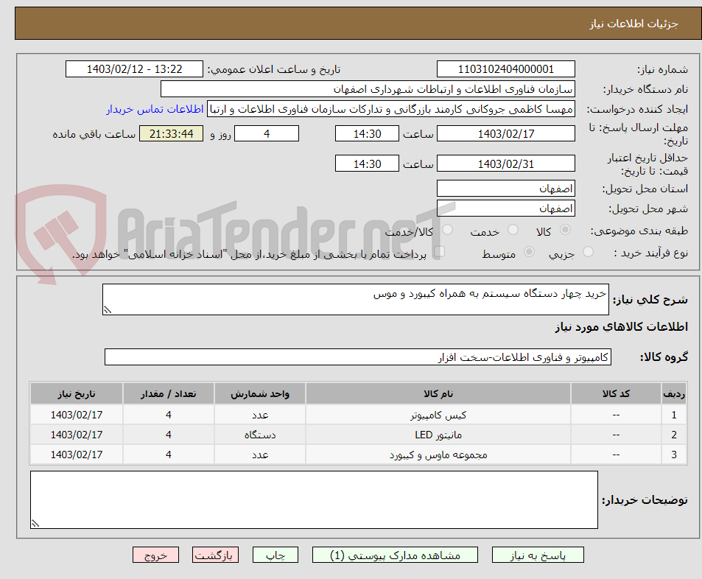
Task: Click the جزئیات اطلاعات نیاز header title
Action: (x=633, y=24)
